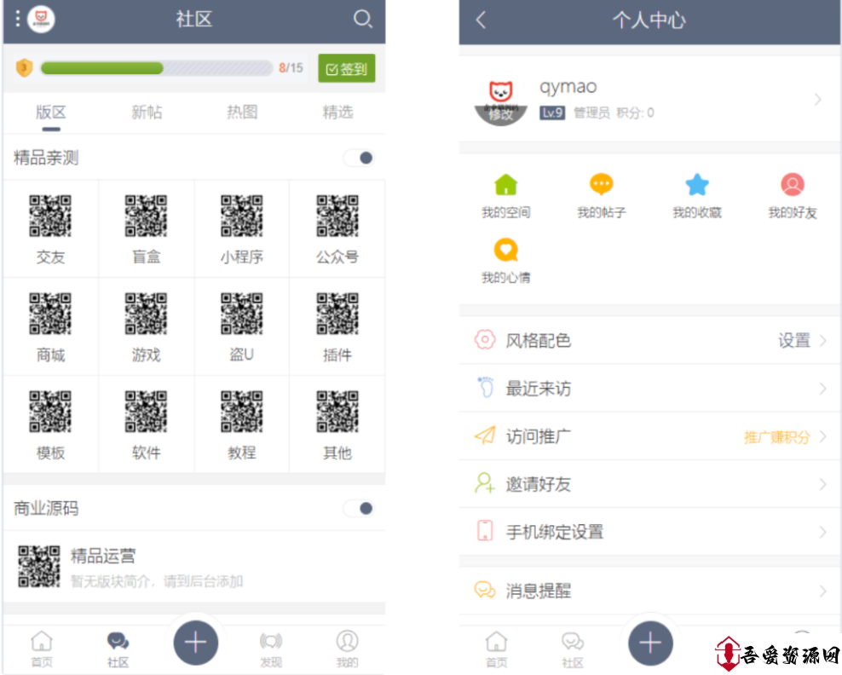Expand the 手机绑定设置 row chevron
842x675 pixels.
(x=822, y=532)
